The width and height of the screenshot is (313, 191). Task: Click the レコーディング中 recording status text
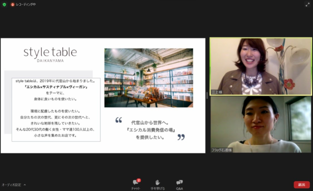[26, 5]
